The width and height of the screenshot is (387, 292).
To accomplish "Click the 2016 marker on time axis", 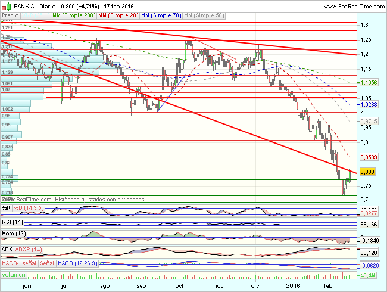I will [x=293, y=285].
